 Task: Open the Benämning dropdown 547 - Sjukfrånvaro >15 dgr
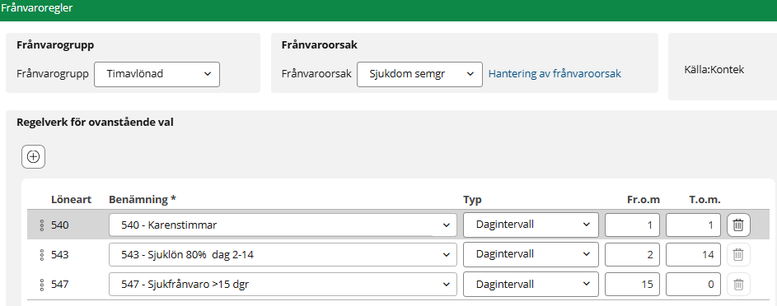click(283, 285)
